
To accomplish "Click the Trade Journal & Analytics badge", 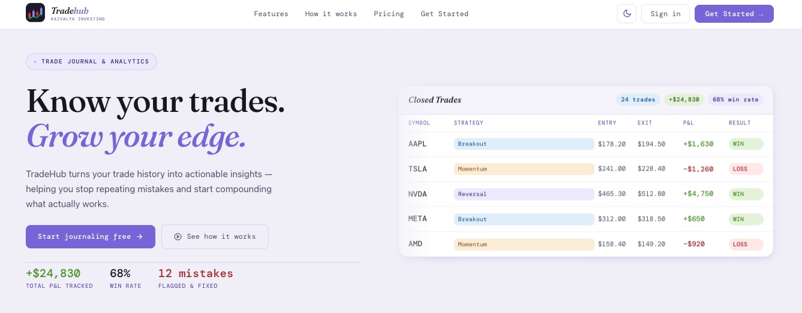I will (x=91, y=62).
